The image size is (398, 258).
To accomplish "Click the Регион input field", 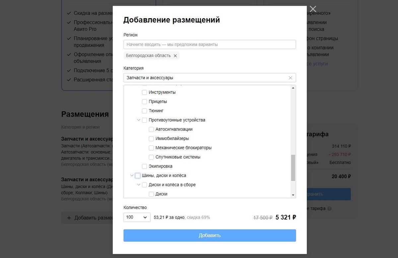I will [x=210, y=44].
